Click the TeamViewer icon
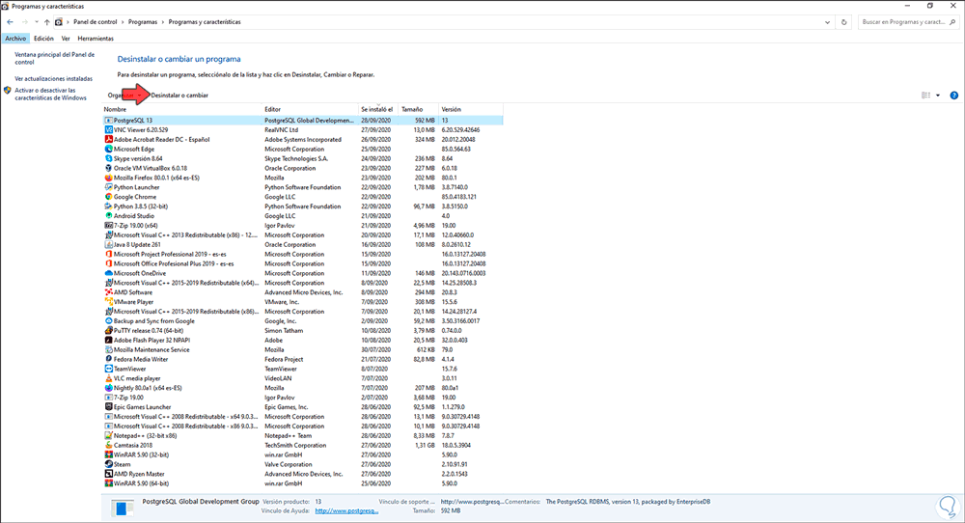The image size is (965, 523). pos(109,370)
